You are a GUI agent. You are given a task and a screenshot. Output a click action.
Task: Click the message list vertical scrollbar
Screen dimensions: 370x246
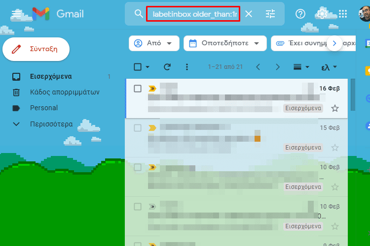(x=353, y=95)
